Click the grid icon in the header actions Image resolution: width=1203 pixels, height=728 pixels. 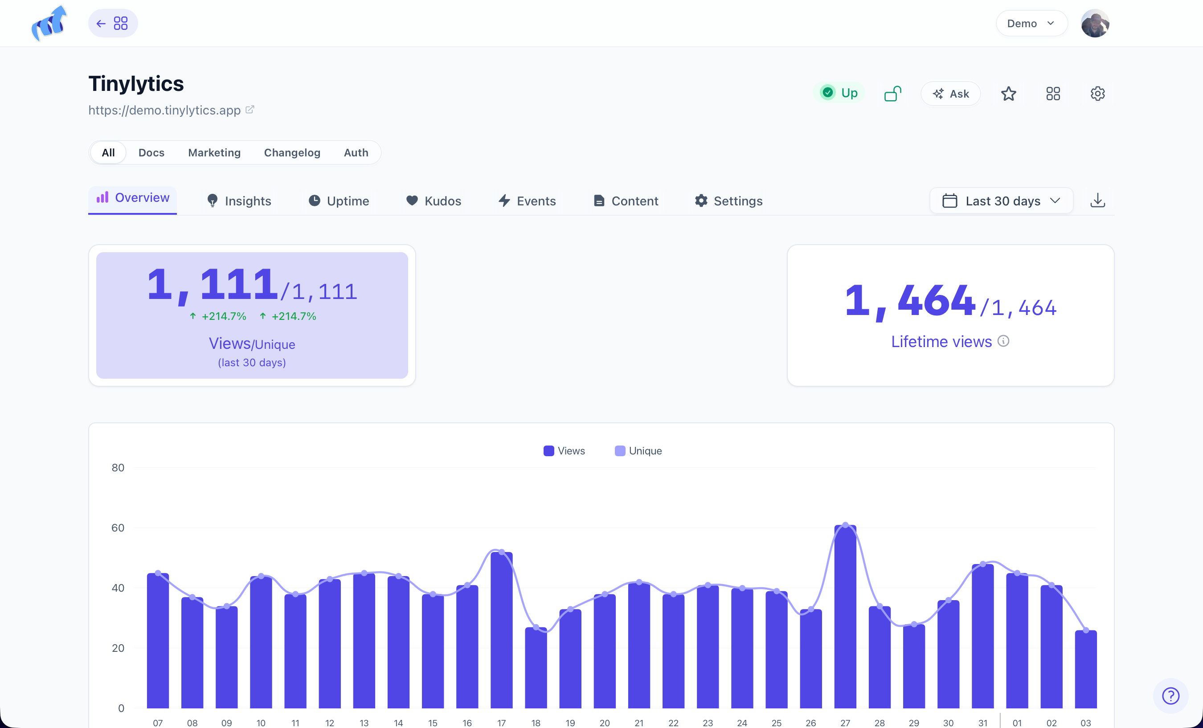[1053, 94]
